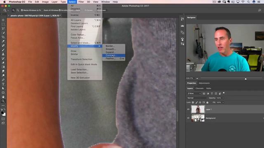
Task: Click Save Selection menu entry
Action: [x=85, y=73]
